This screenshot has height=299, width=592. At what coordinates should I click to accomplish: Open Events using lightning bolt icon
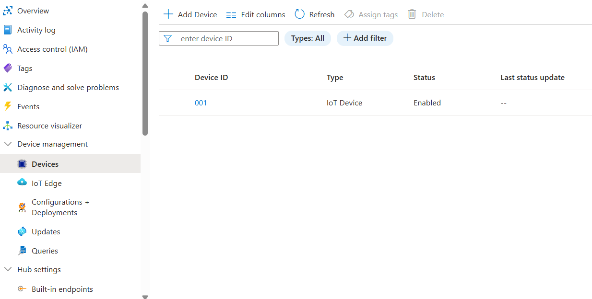(8, 106)
